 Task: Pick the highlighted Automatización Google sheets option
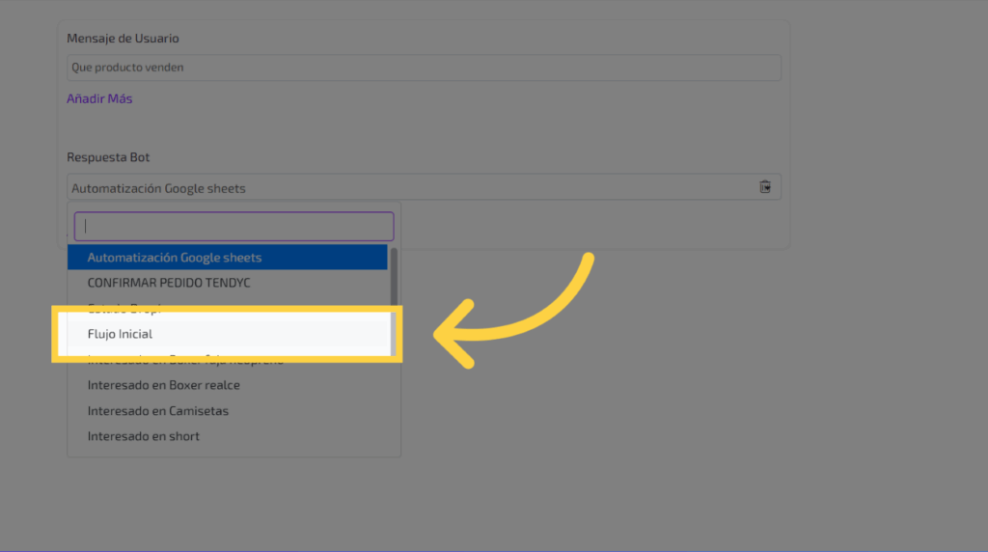[175, 258]
